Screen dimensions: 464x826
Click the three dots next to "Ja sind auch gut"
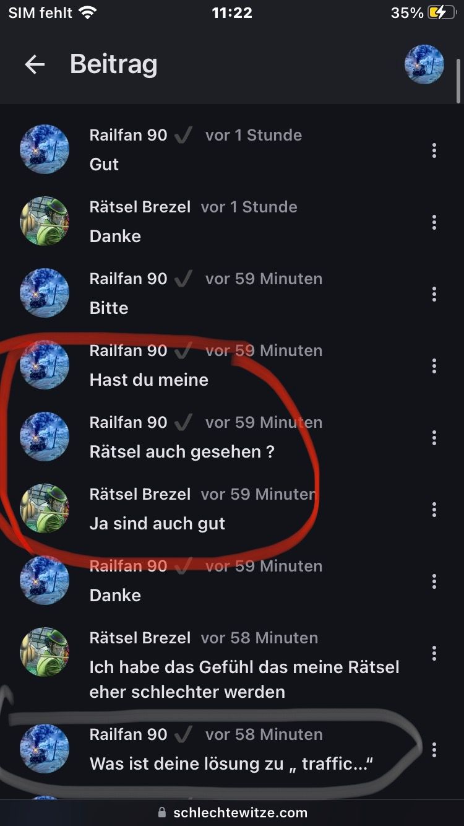click(x=434, y=509)
